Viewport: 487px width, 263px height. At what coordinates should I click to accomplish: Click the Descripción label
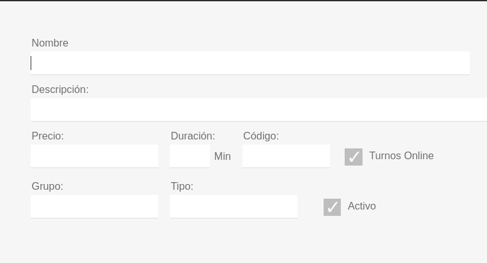point(60,90)
